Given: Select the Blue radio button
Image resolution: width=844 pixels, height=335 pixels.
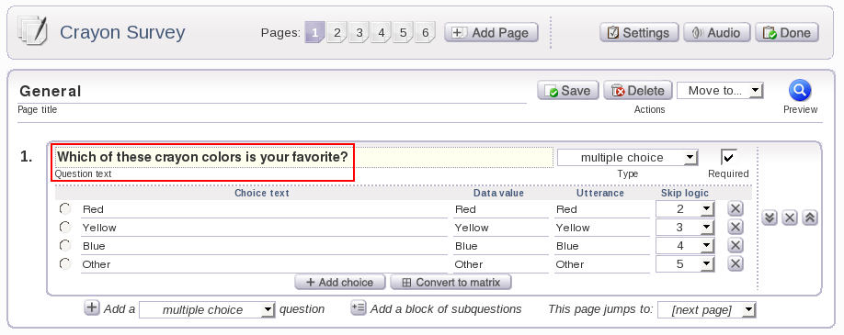Looking at the screenshot, I should point(65,245).
